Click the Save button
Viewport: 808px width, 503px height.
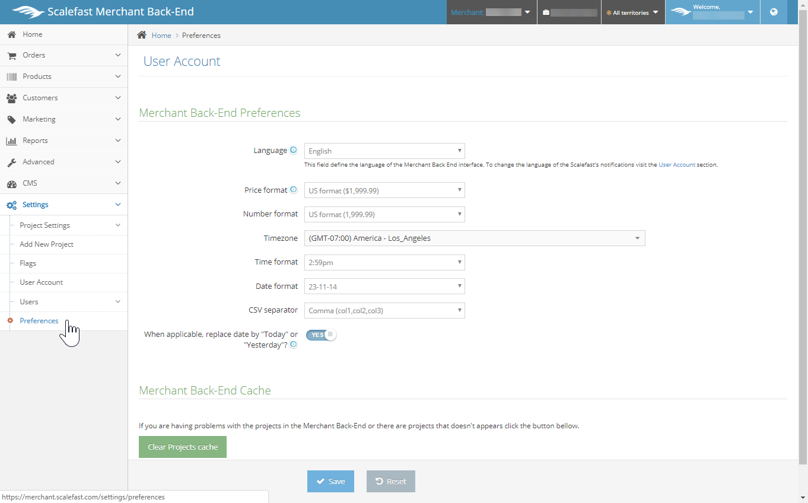(330, 482)
